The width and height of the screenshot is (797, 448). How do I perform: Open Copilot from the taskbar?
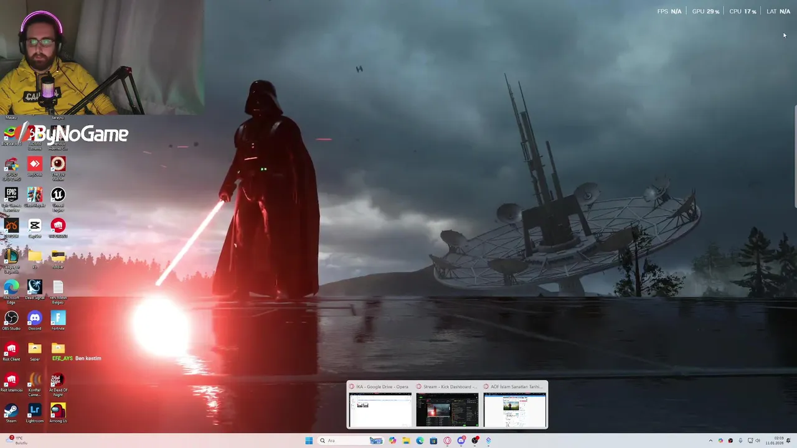[392, 441]
